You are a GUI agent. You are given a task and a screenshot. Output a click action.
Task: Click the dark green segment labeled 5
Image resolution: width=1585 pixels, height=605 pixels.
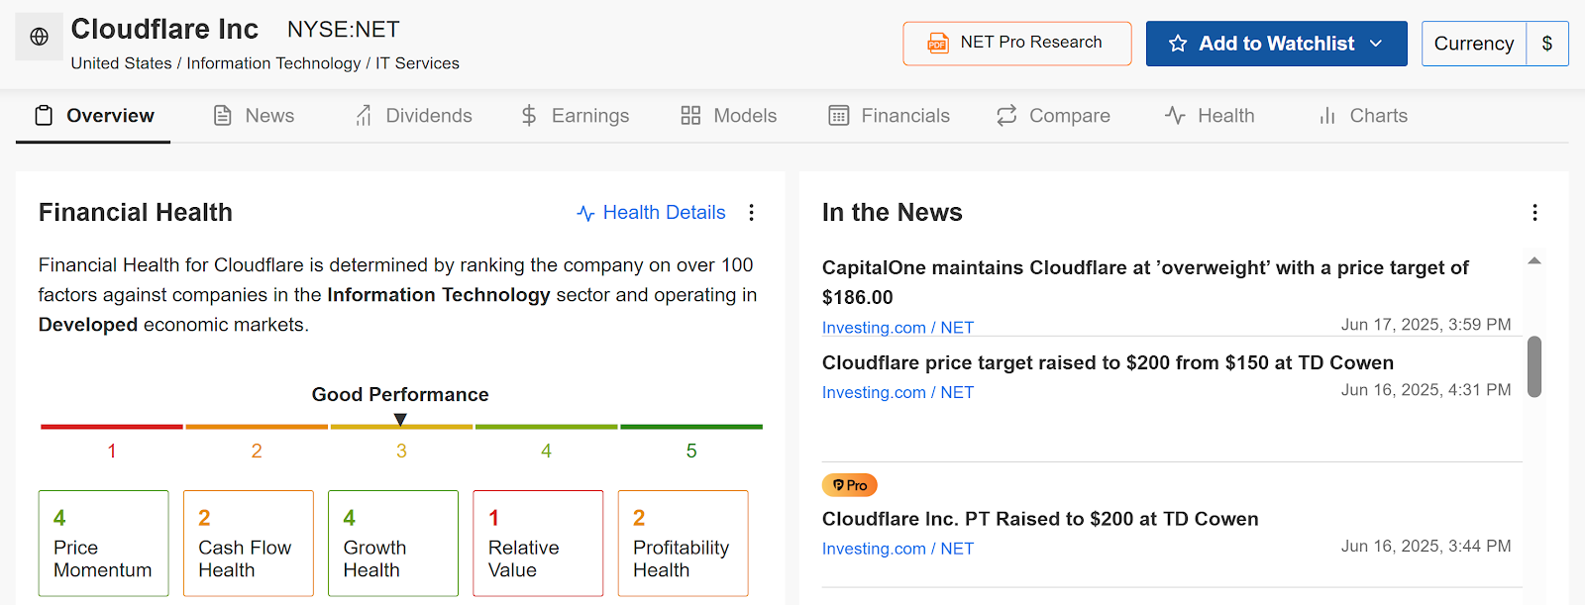click(x=691, y=427)
